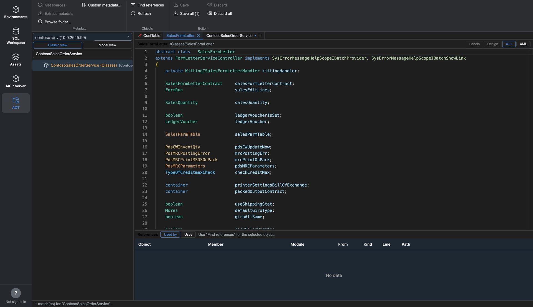Click Find references
This screenshot has width=533, height=307.
[x=147, y=5]
